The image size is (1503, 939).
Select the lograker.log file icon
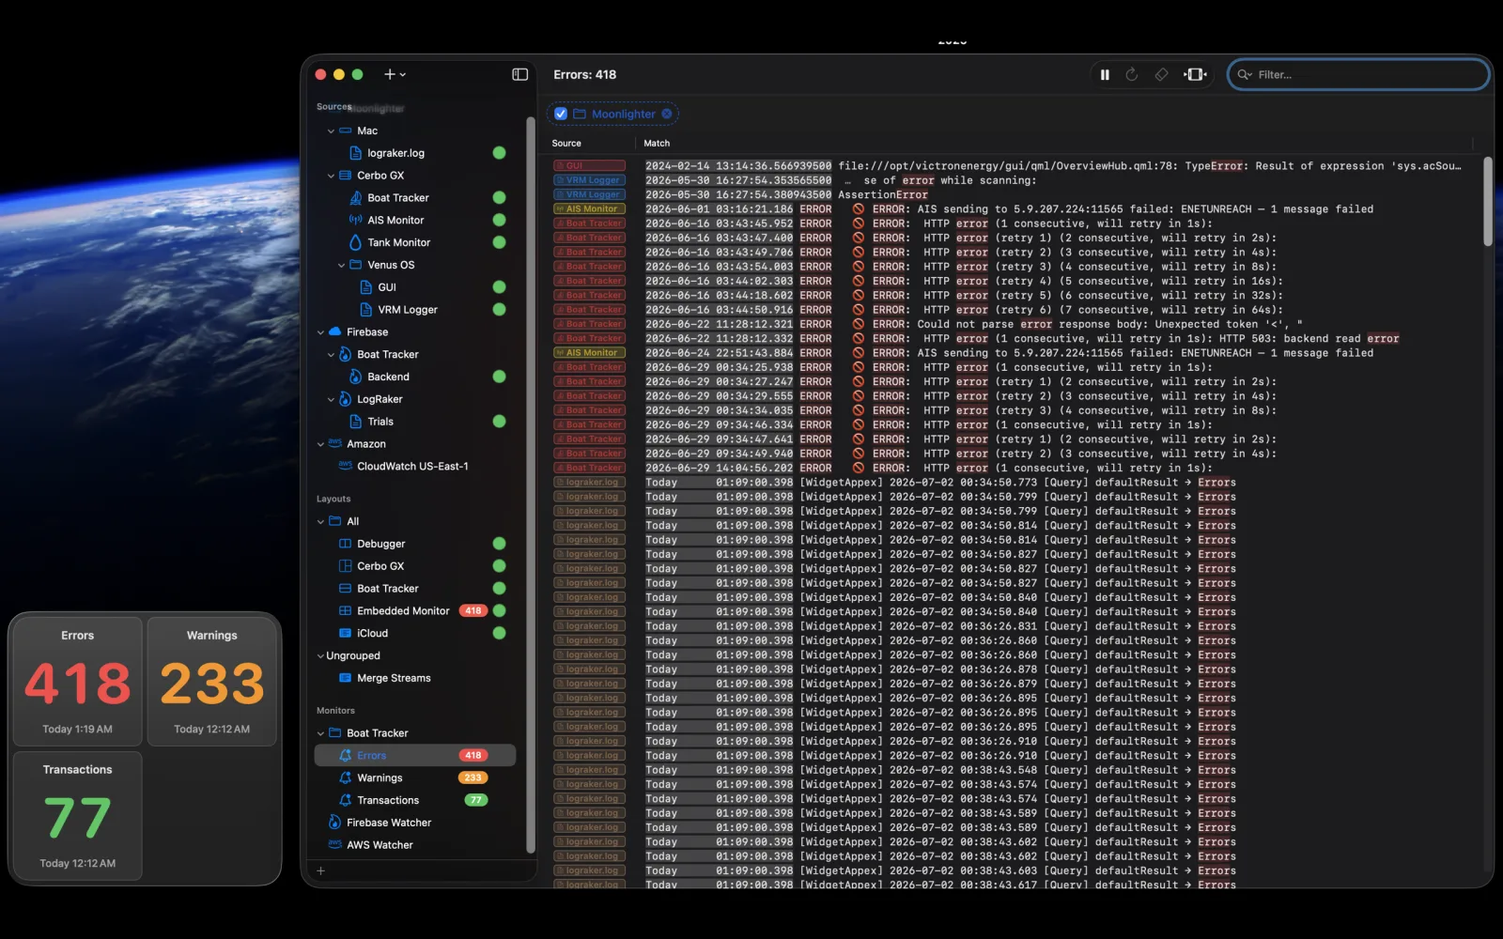[355, 153]
